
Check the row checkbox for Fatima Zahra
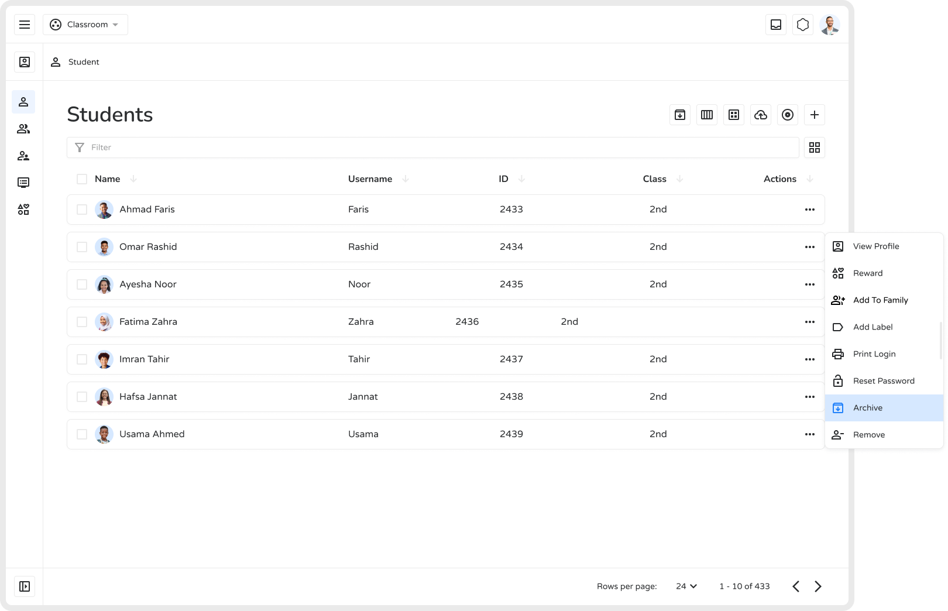82,321
